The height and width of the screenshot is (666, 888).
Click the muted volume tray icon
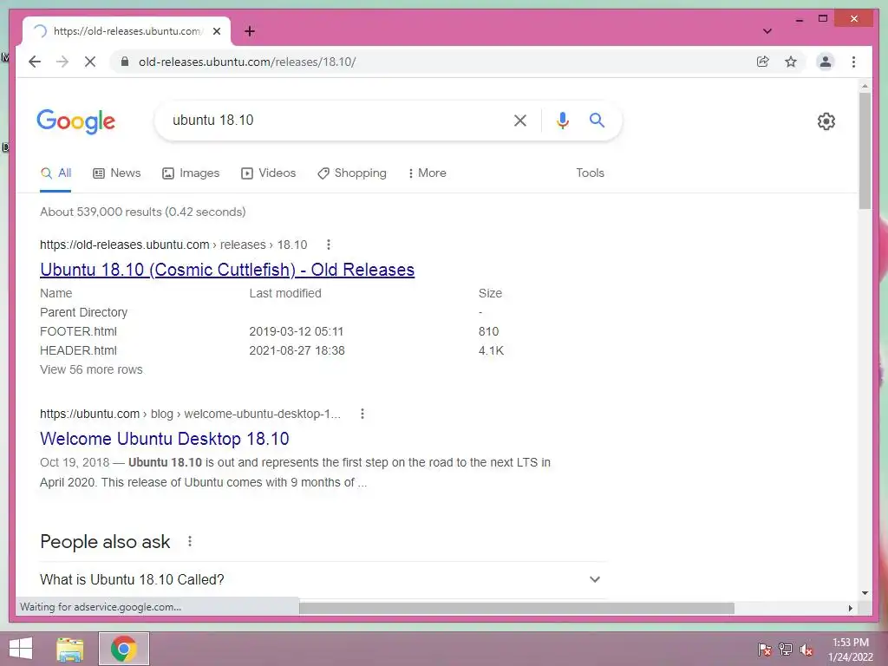click(806, 649)
